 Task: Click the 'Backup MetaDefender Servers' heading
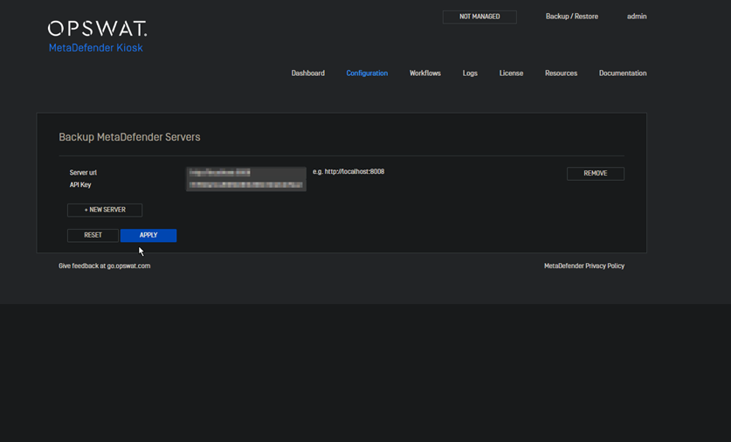click(x=129, y=137)
